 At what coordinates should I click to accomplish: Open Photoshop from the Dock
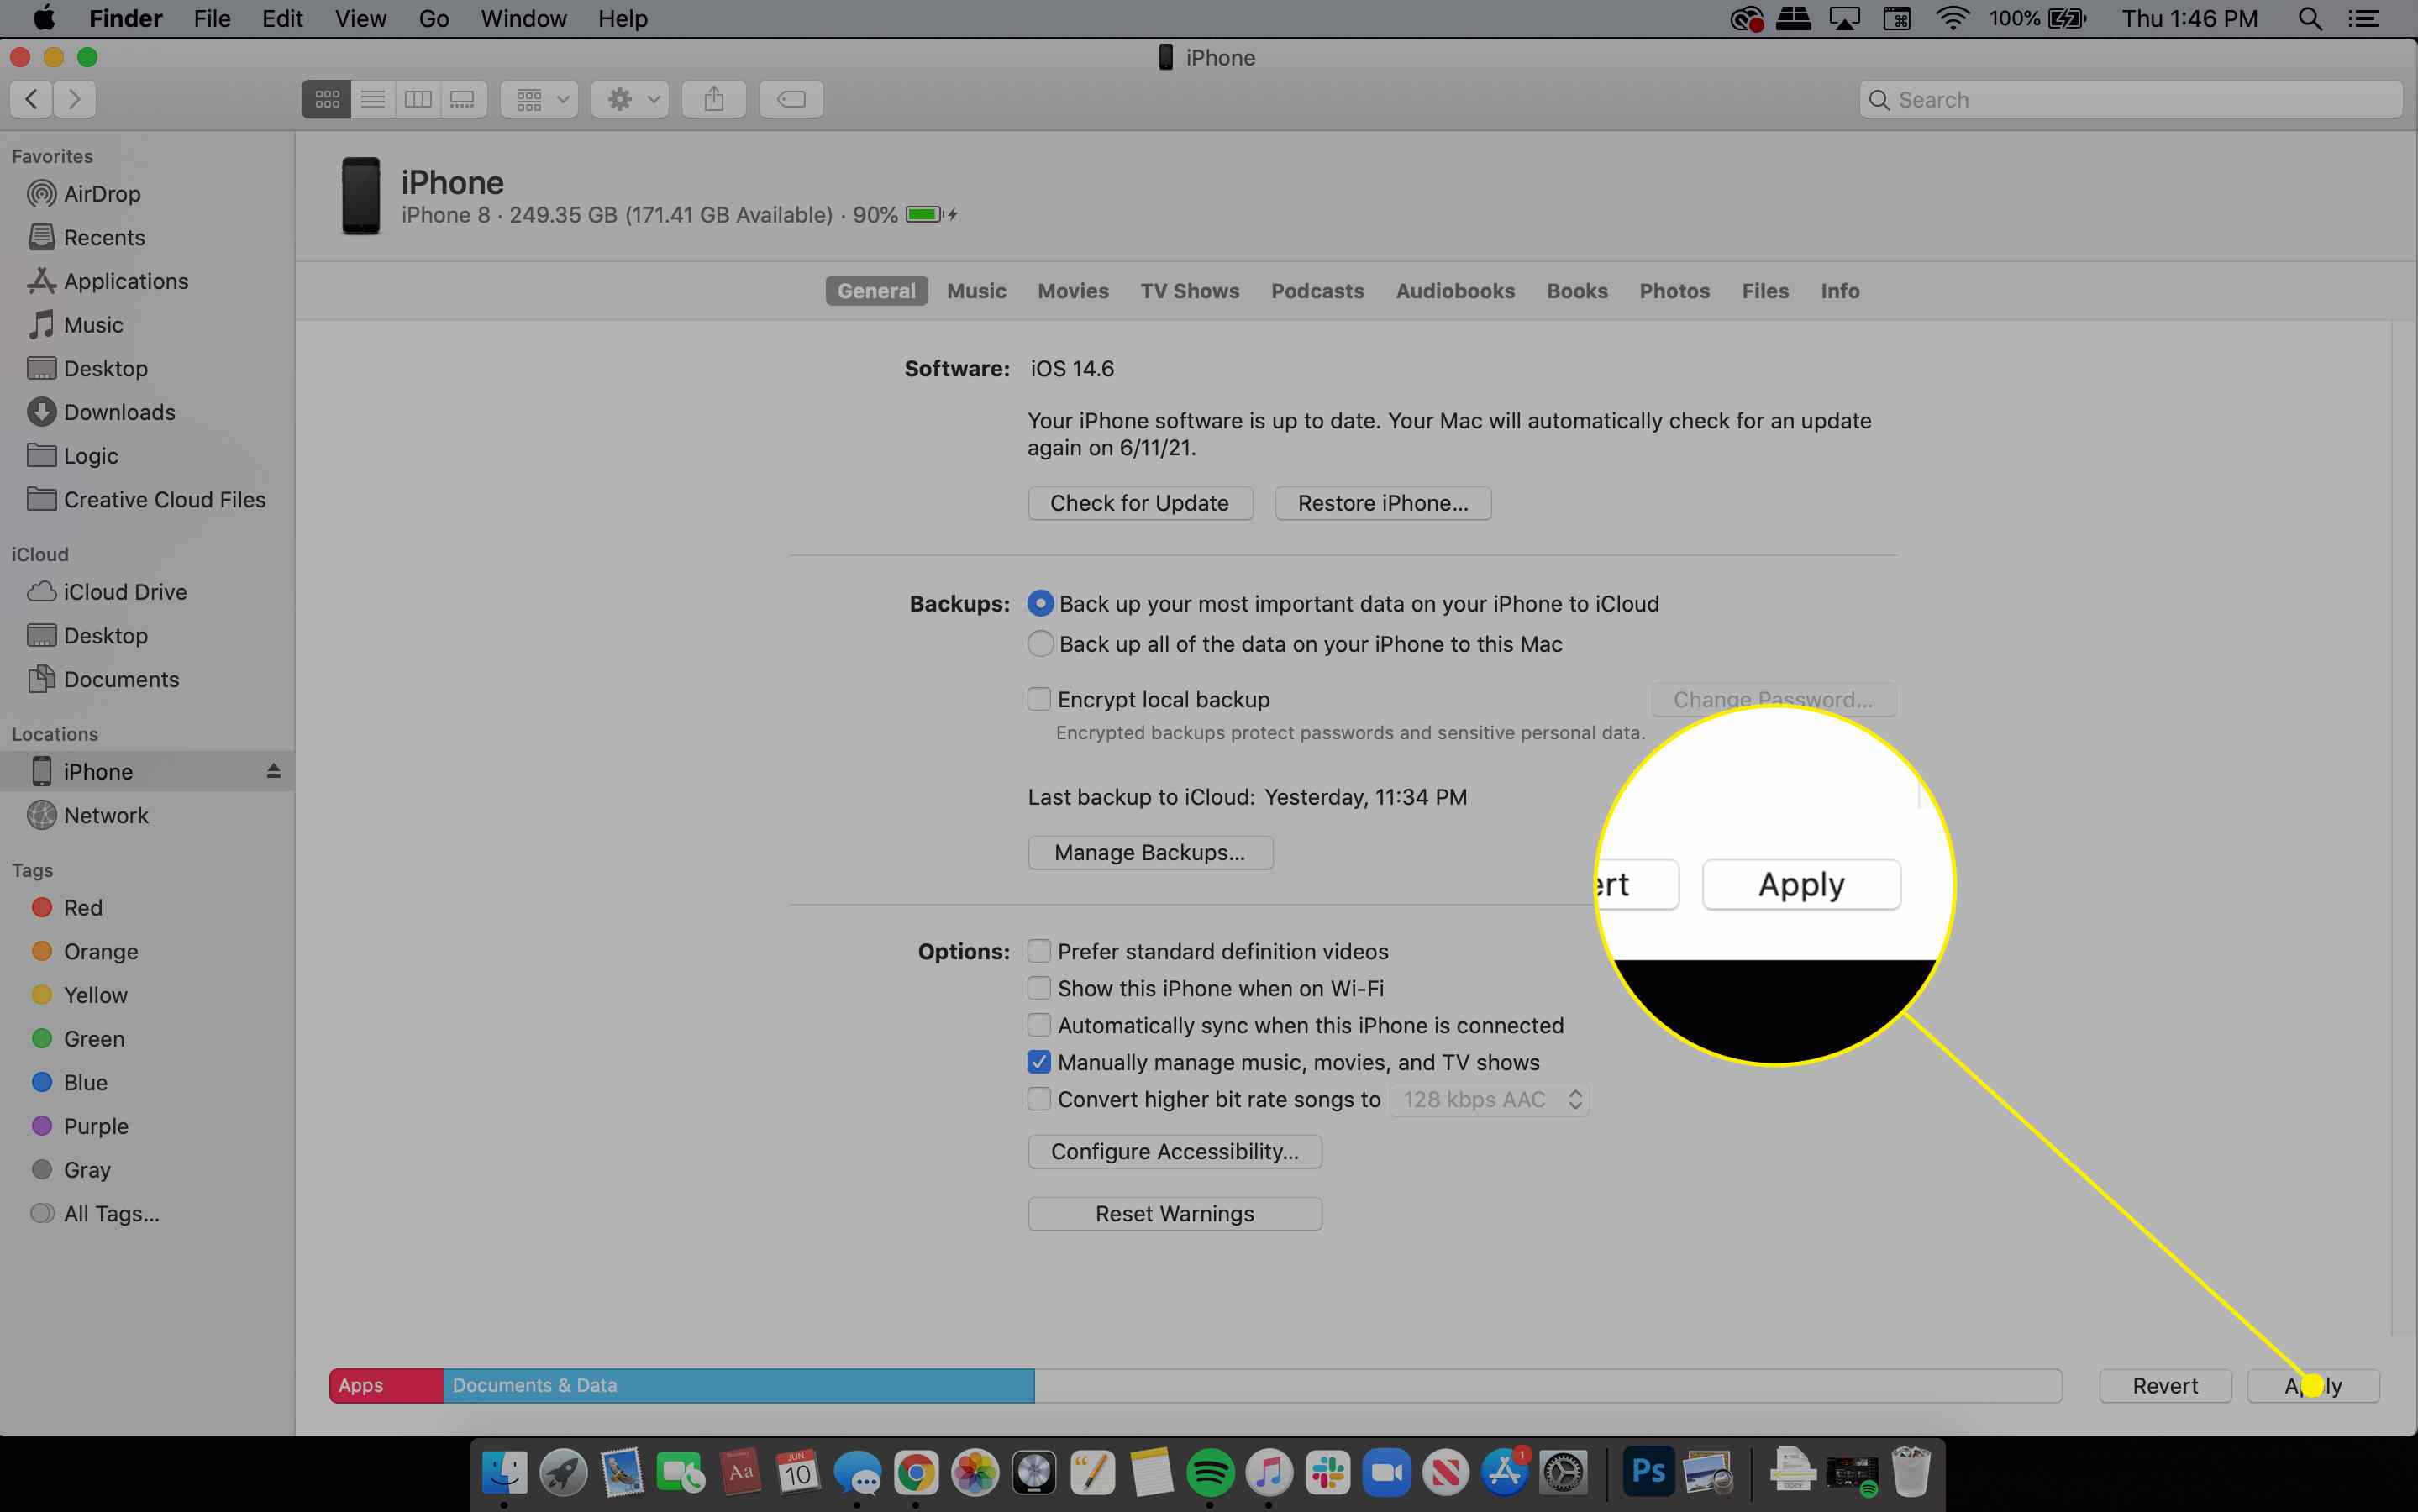[x=1647, y=1471]
